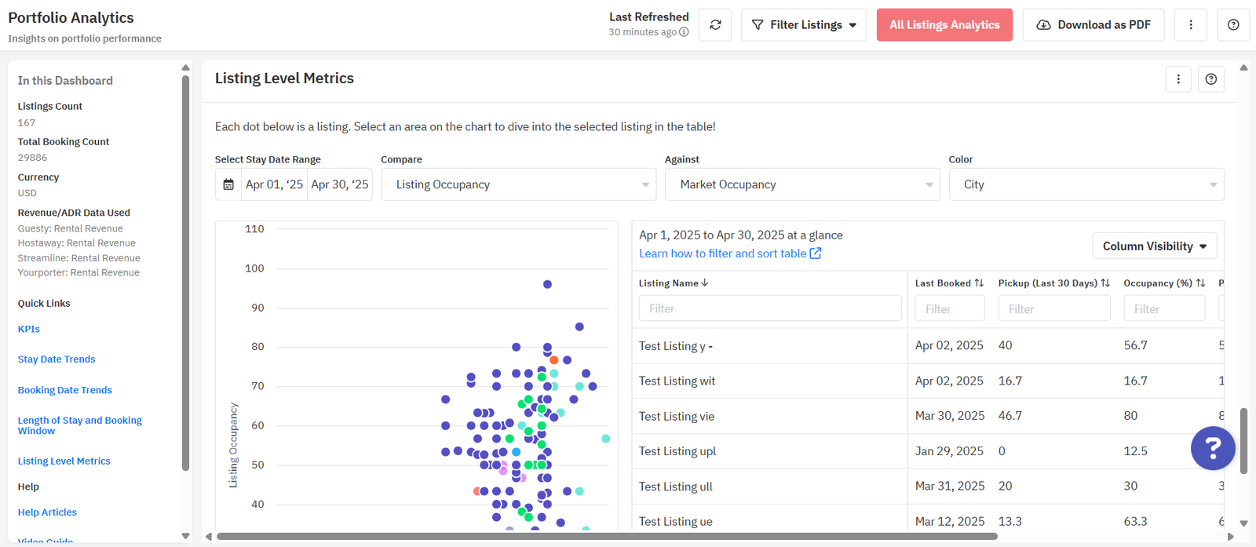
Task: Click the Pickup filter field
Action: [x=1054, y=308]
